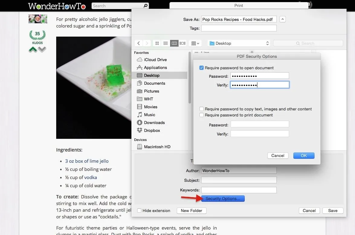The height and width of the screenshot is (235, 355).
Task: Click the New Folder button
Action: pyautogui.click(x=192, y=211)
